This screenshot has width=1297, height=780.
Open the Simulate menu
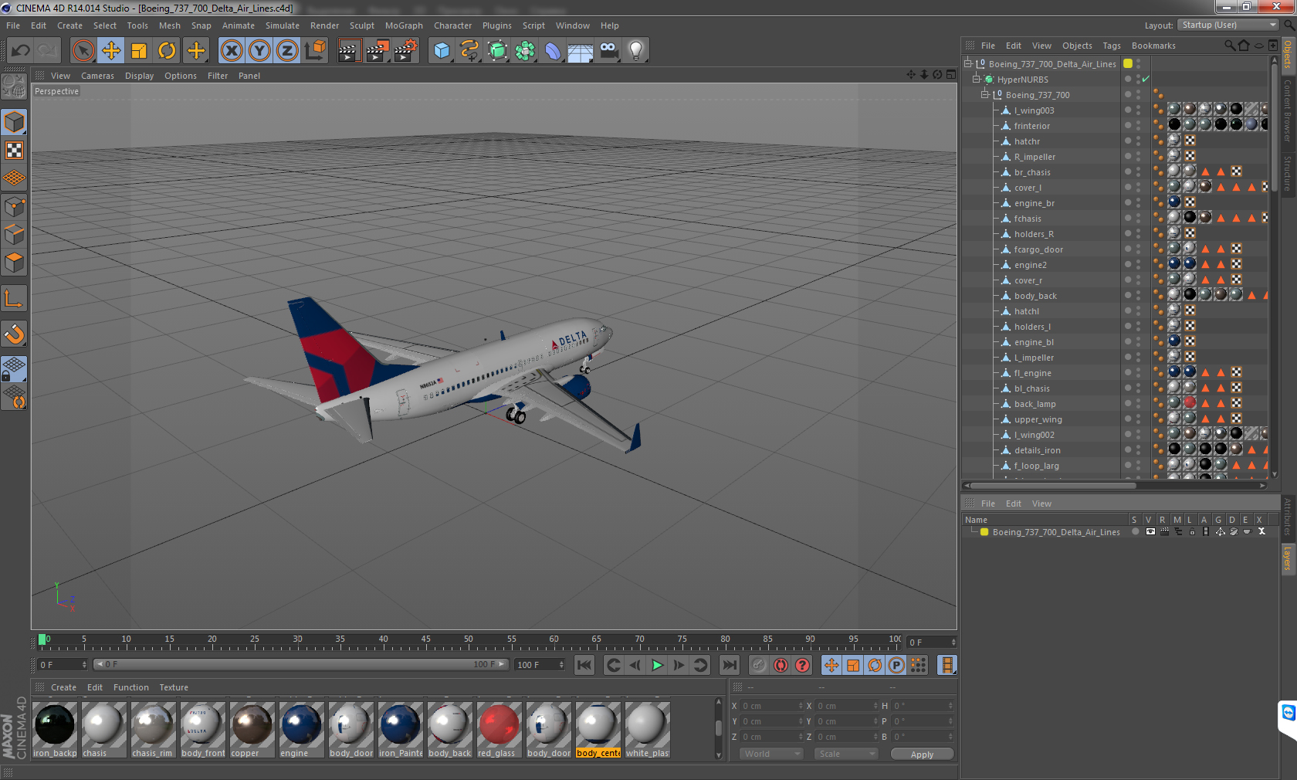282,25
